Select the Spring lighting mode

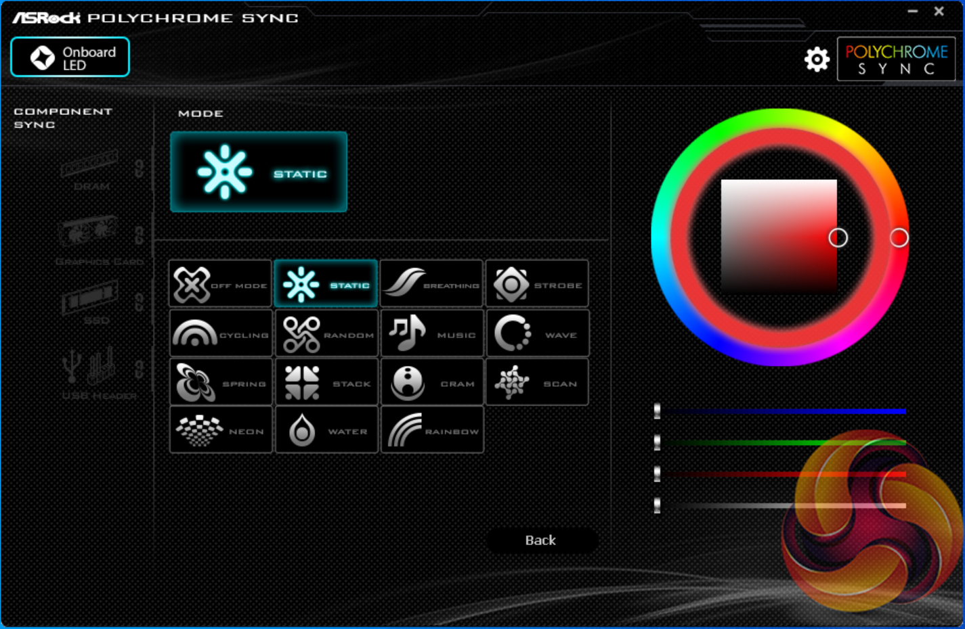(220, 381)
